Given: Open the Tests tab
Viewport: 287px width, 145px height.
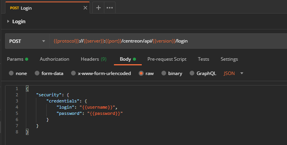Looking at the screenshot, I should 203,59.
